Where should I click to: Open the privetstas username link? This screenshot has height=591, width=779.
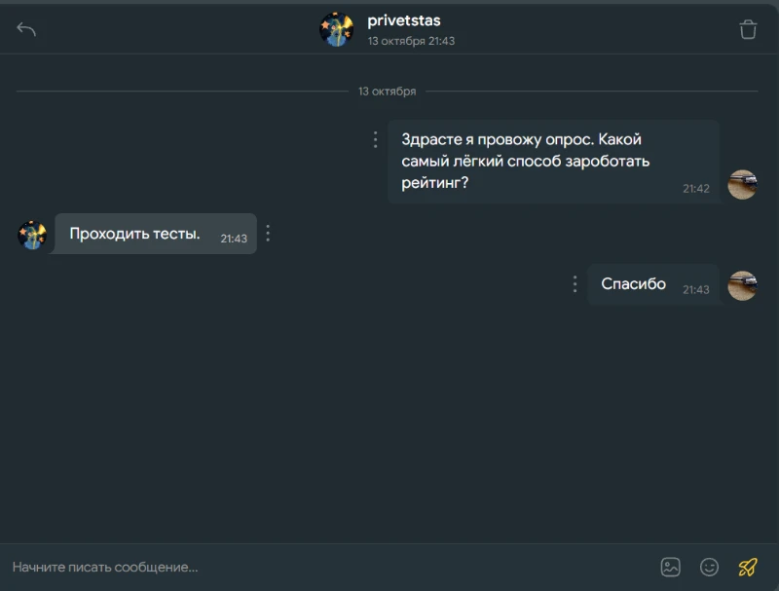coord(404,20)
